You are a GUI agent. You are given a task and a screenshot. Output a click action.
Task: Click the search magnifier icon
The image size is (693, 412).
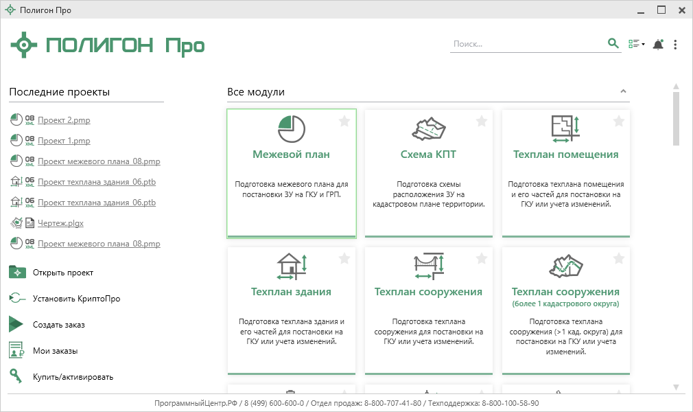(613, 44)
